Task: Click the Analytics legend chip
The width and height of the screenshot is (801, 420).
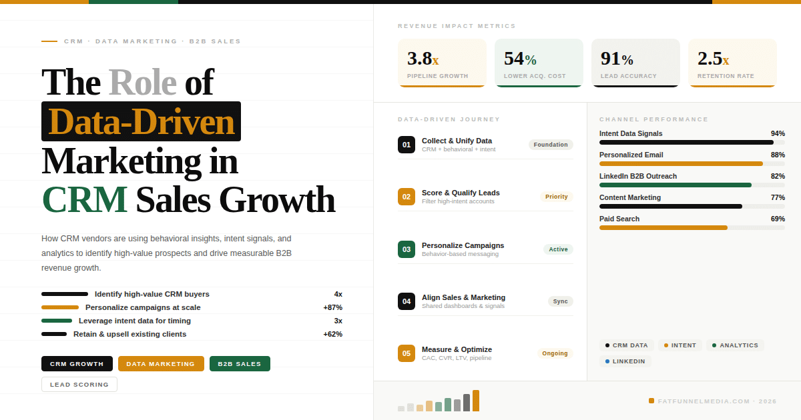Action: 735,345
